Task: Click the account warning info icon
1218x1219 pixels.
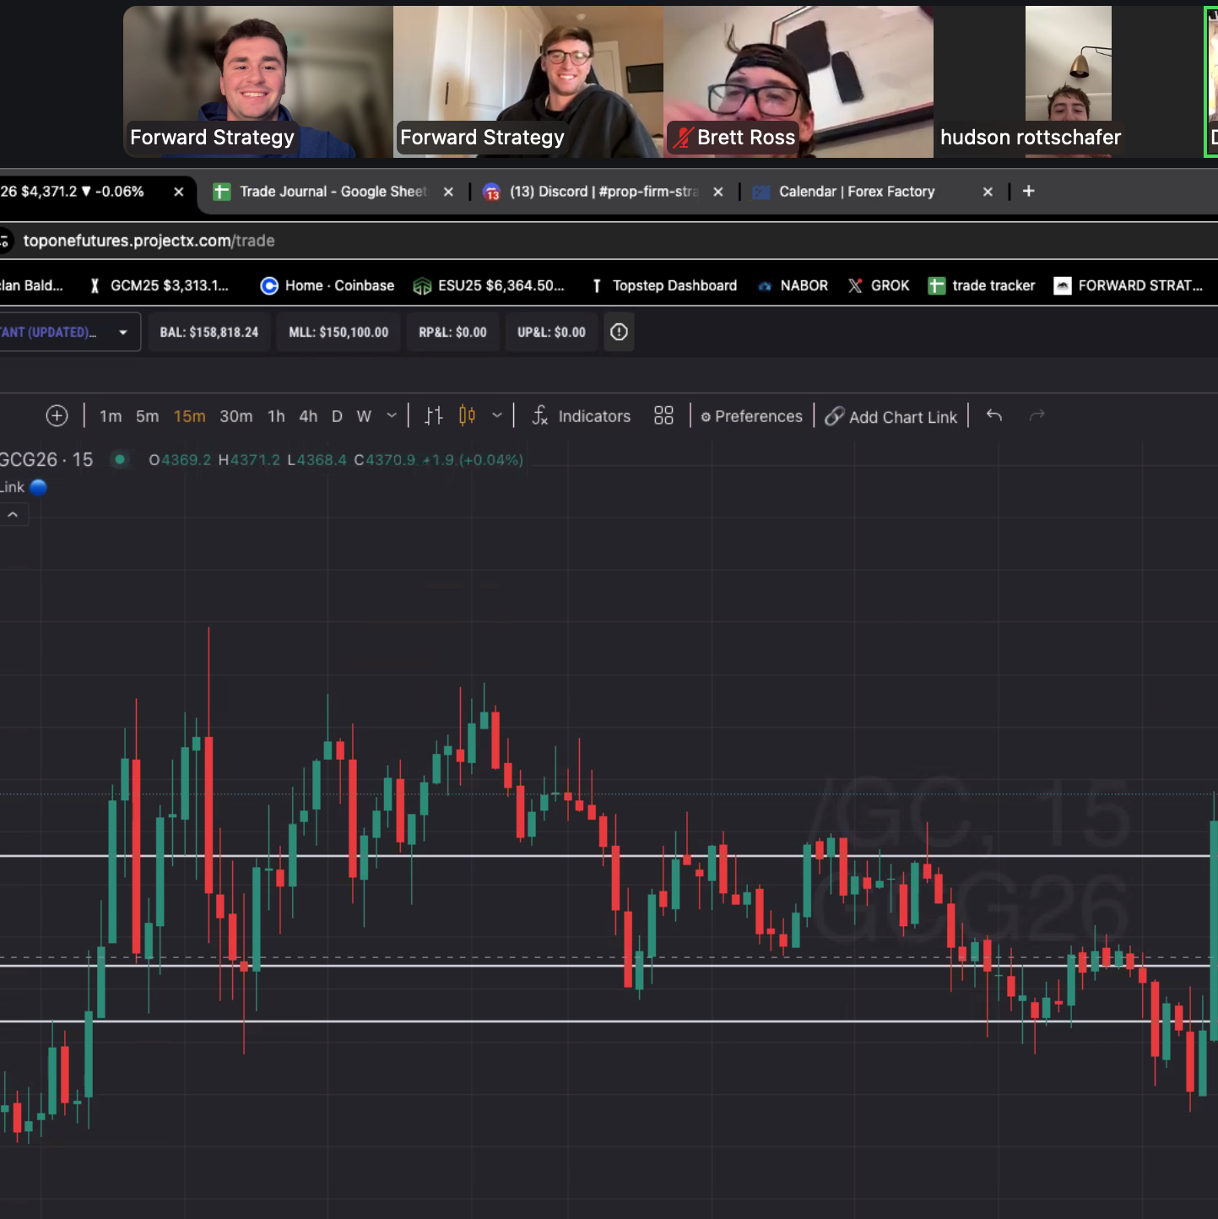Action: click(619, 332)
